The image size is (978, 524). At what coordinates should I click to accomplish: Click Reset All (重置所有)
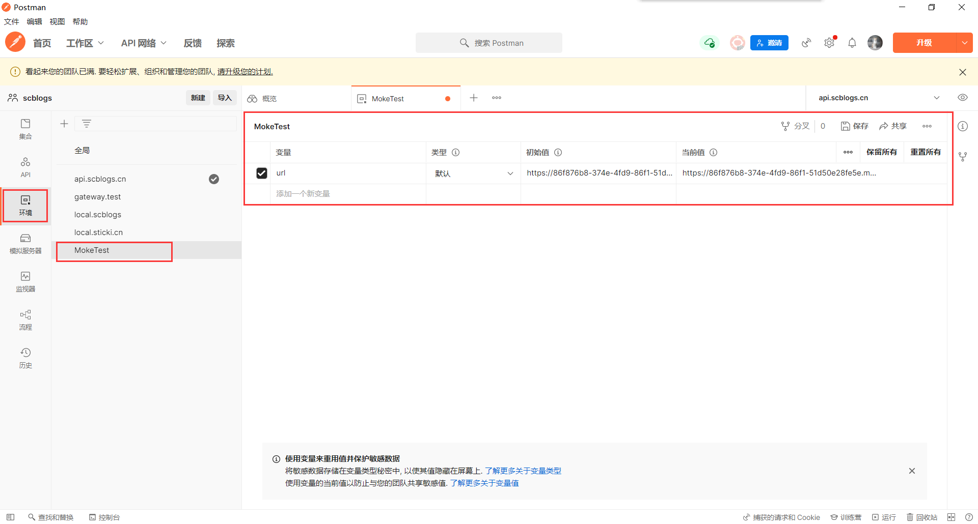(926, 152)
